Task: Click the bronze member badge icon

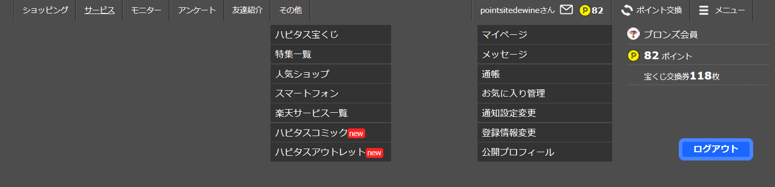Action: (633, 34)
